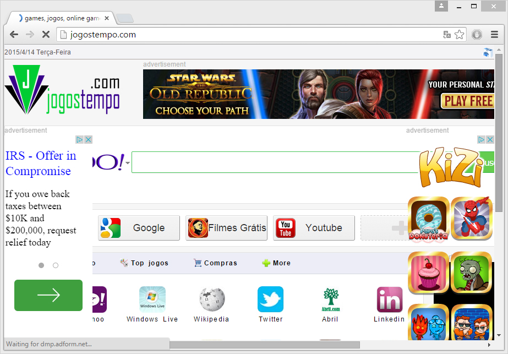Open the cupcake game icon
This screenshot has width=508, height=354.
pyautogui.click(x=428, y=273)
